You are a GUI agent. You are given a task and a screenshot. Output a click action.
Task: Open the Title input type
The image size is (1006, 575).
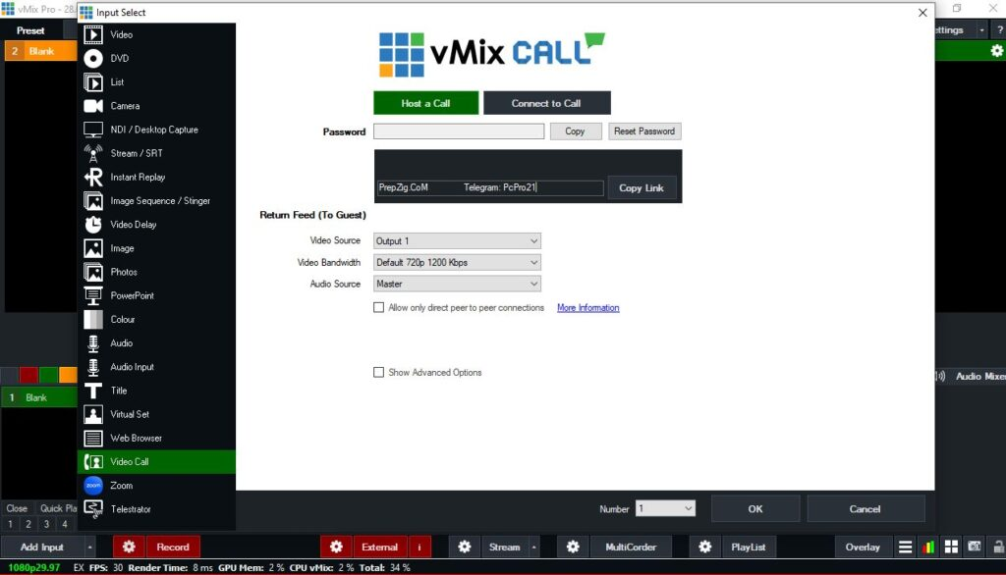[x=156, y=391]
